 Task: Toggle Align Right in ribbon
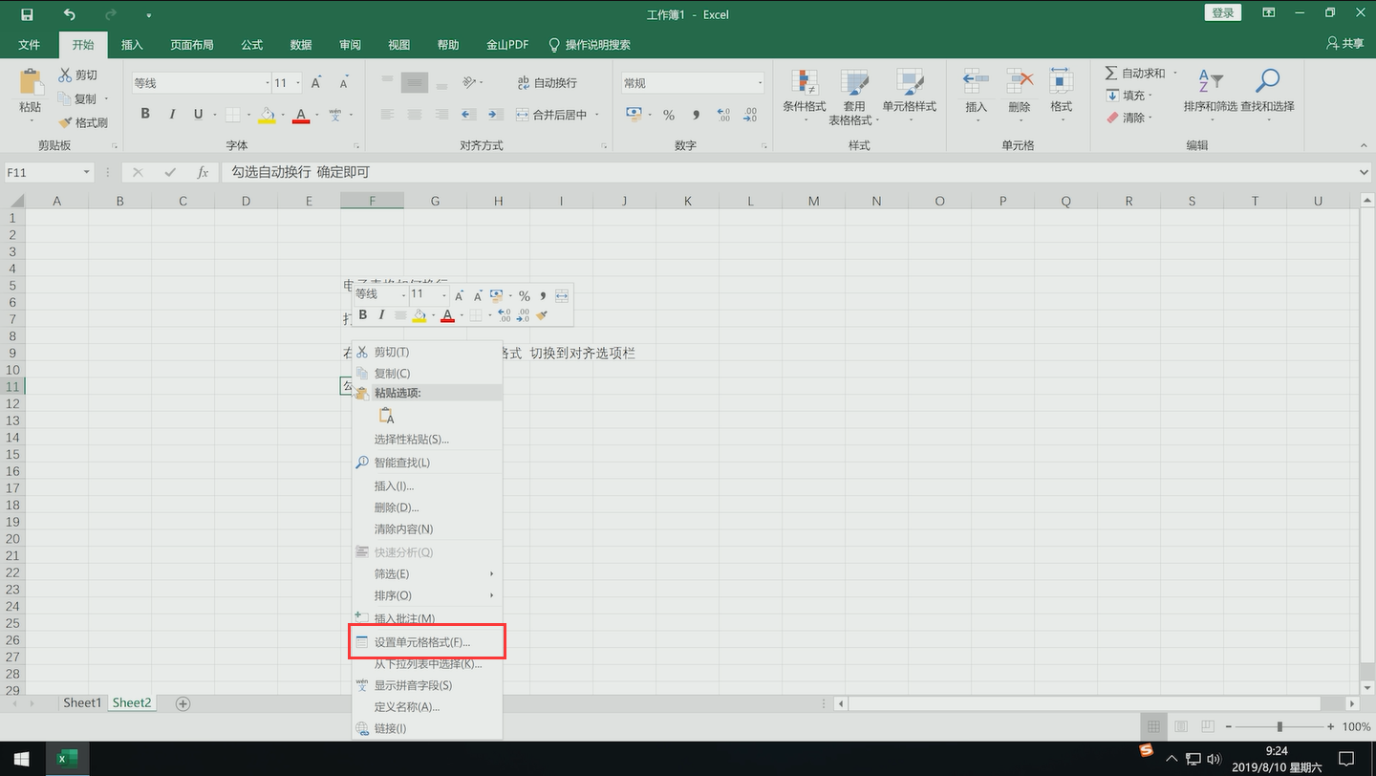(x=441, y=115)
